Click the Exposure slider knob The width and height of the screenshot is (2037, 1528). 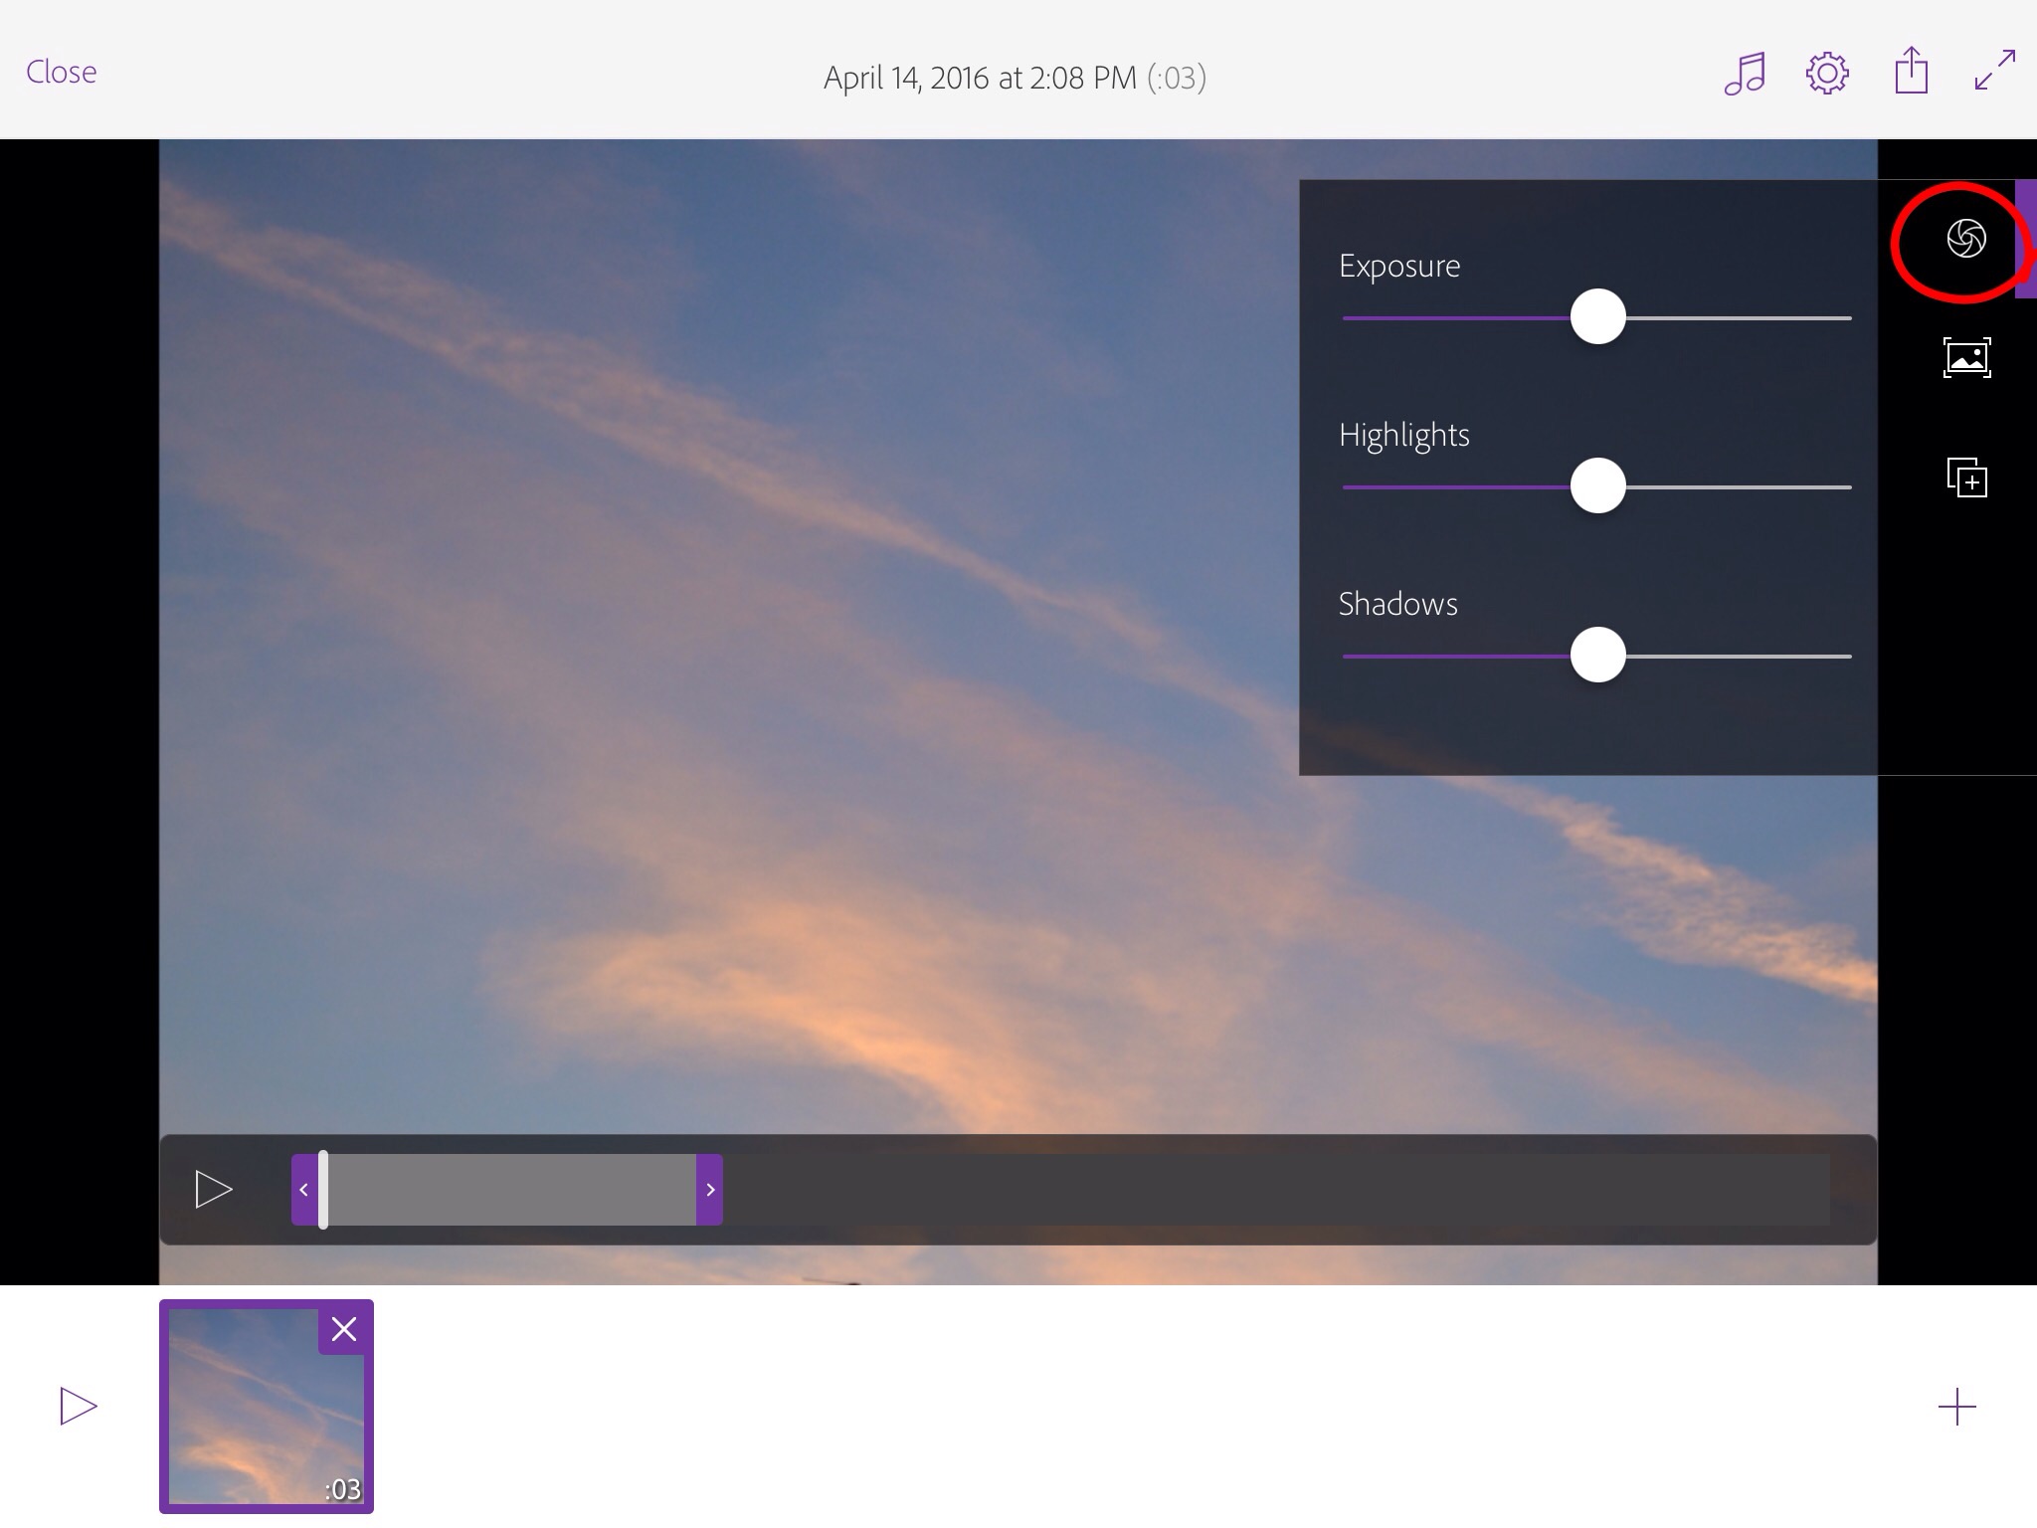pos(1597,317)
